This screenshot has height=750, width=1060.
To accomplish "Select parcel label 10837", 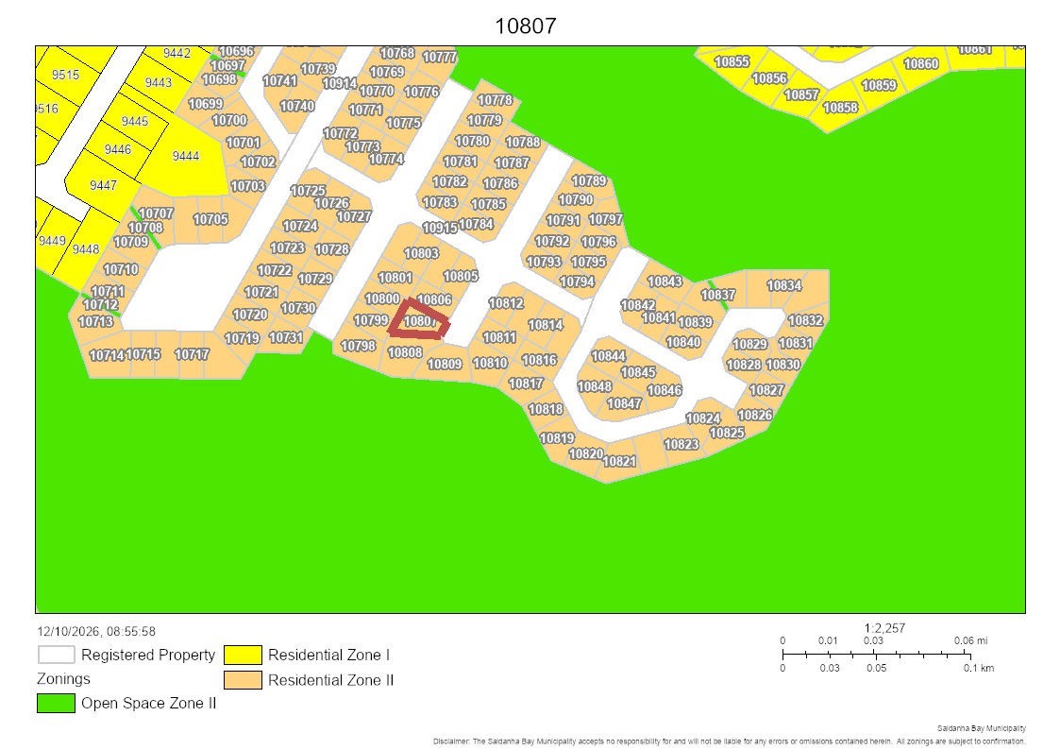I will click(x=718, y=295).
